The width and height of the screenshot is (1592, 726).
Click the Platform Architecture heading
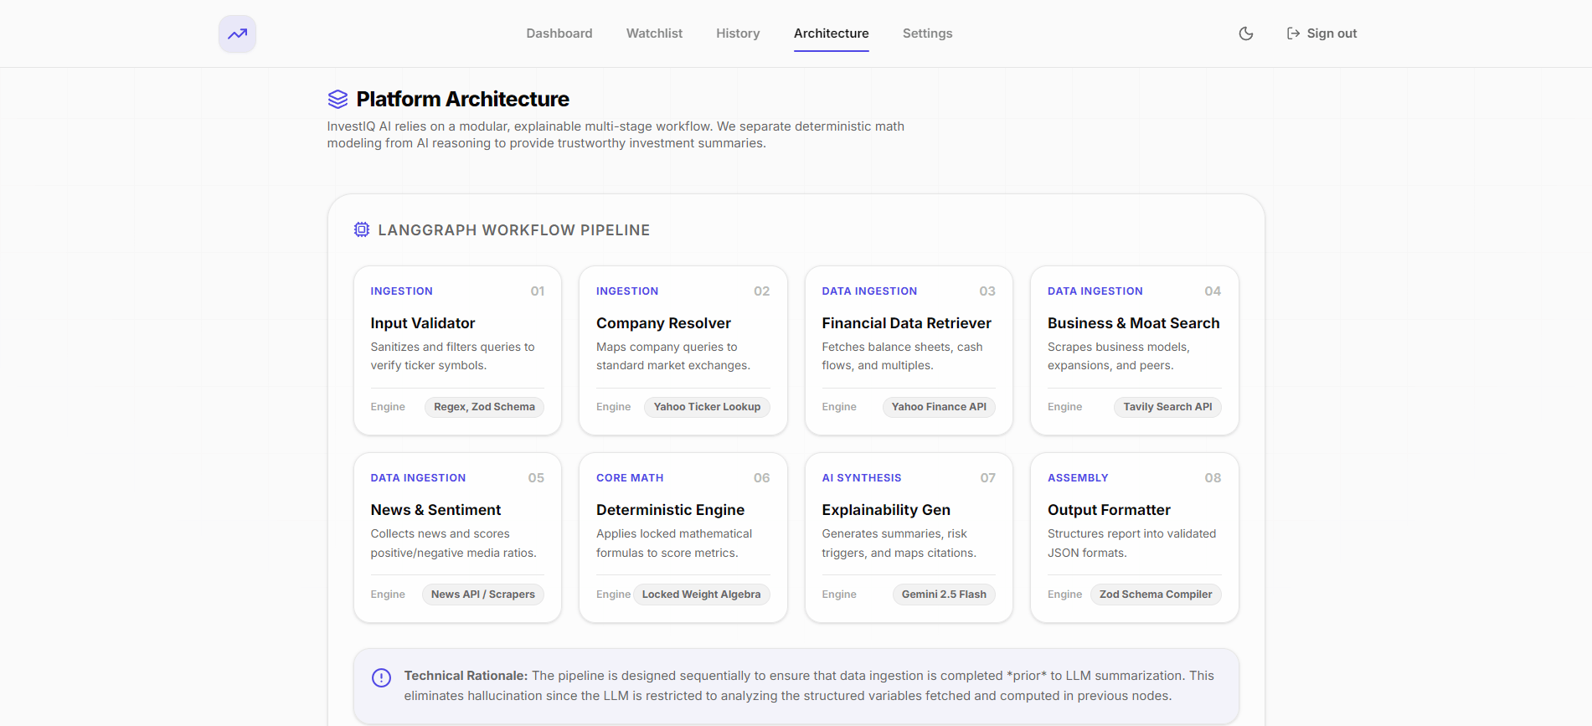(462, 99)
